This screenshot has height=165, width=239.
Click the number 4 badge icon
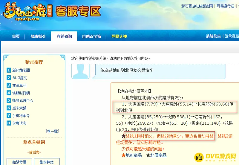[x=9, y=93]
